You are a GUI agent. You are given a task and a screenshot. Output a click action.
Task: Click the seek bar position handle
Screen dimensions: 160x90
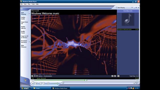pyautogui.click(x=85, y=80)
